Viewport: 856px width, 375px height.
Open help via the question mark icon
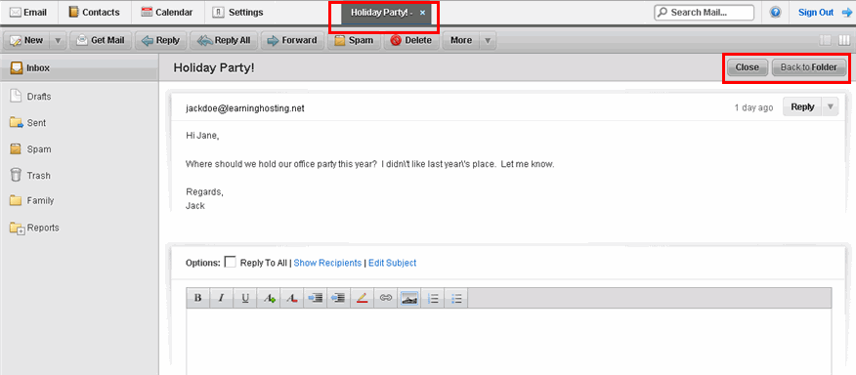[775, 12]
